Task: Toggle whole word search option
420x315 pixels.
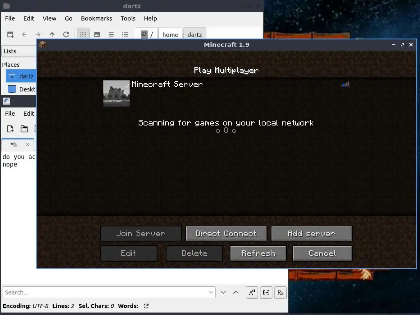Action: pos(266,292)
